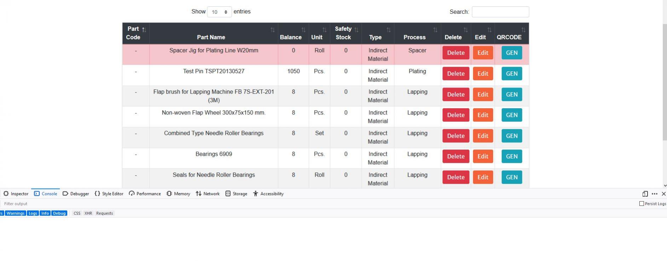Delete Seals for Needle Roller Bearings row
The width and height of the screenshot is (667, 261).
pyautogui.click(x=456, y=177)
